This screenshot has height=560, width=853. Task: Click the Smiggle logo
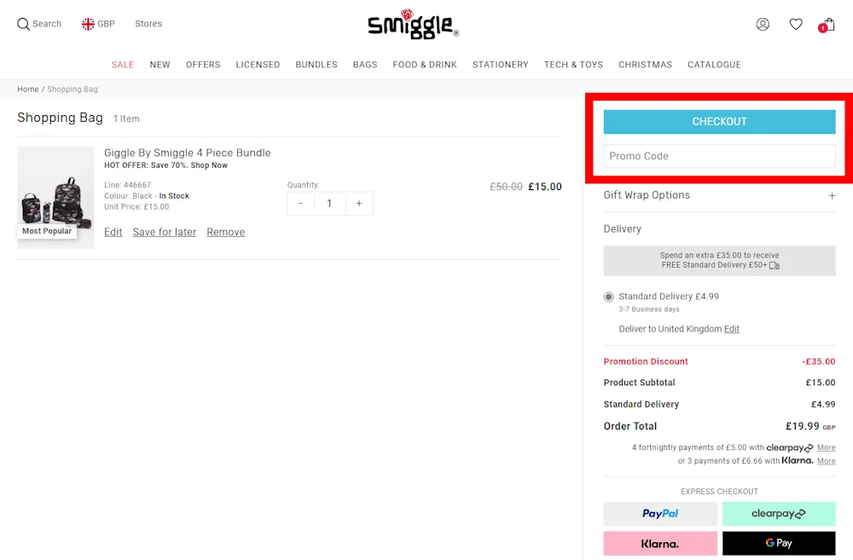[413, 25]
